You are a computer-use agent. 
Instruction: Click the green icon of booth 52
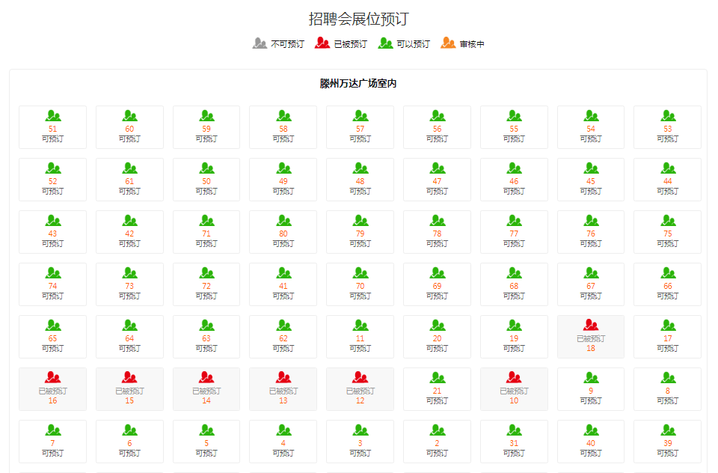click(x=53, y=168)
